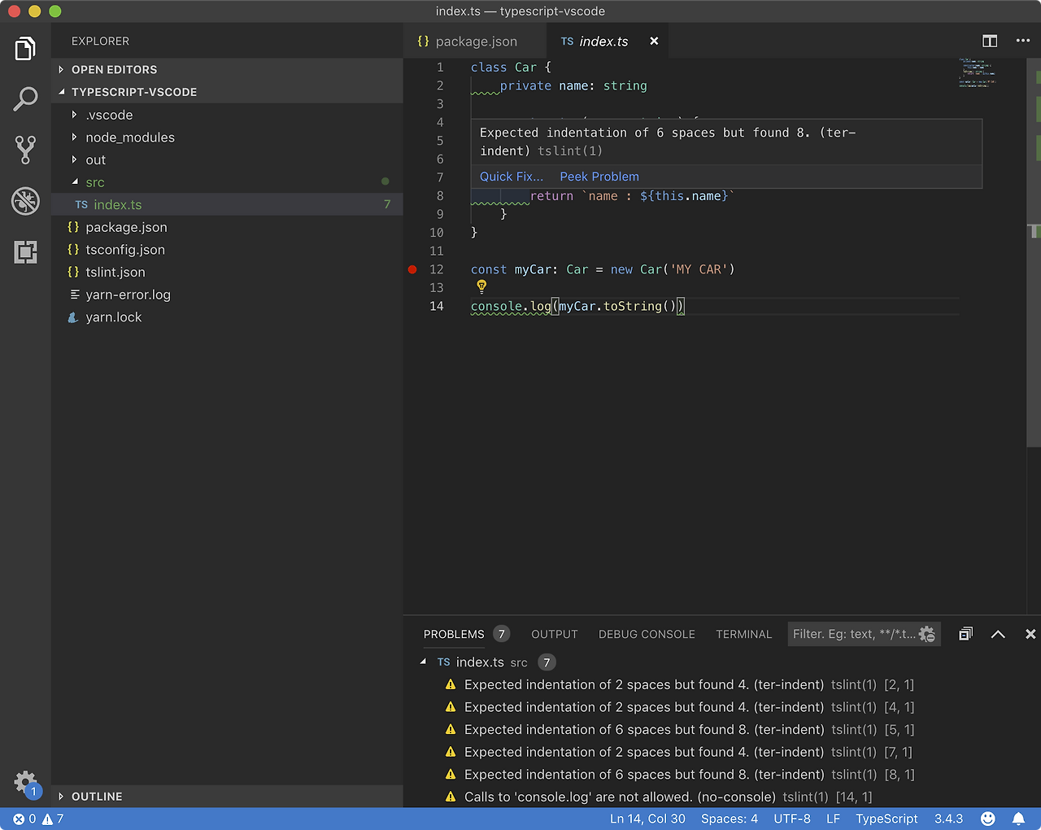Click Ln 14, Col 30 in status bar
This screenshot has height=830, width=1041.
pos(647,819)
